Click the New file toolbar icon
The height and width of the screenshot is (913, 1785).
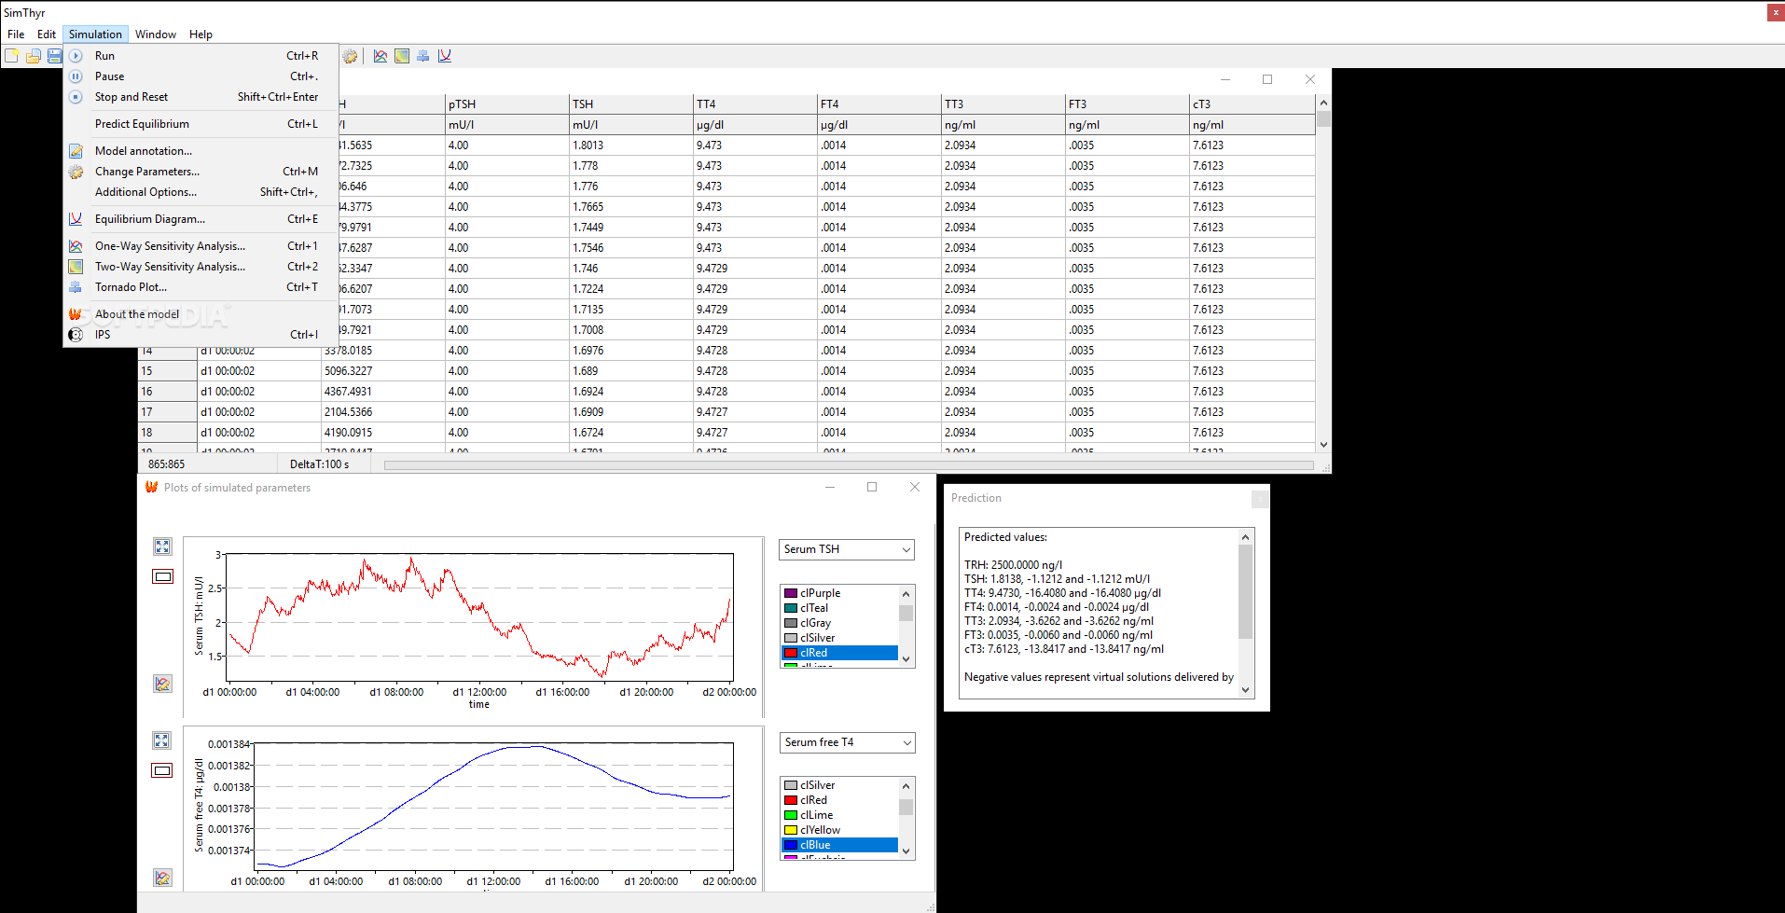[11, 56]
